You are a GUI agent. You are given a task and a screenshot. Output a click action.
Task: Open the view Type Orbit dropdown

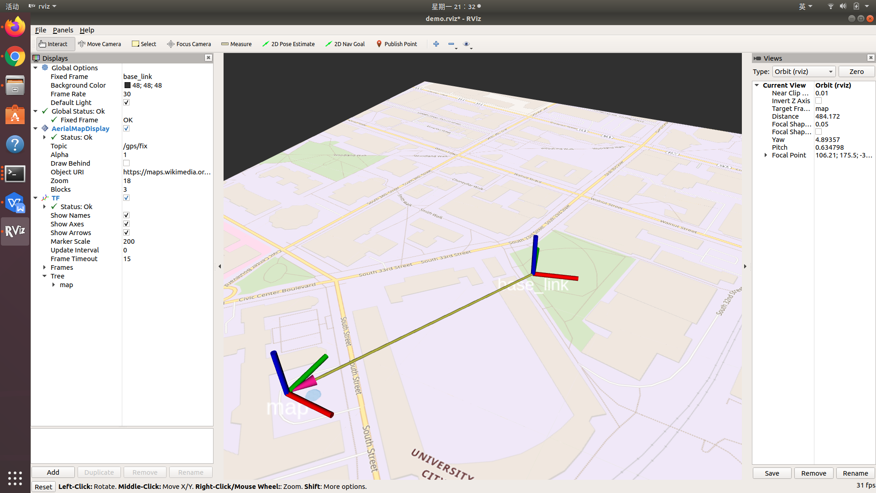pyautogui.click(x=803, y=72)
